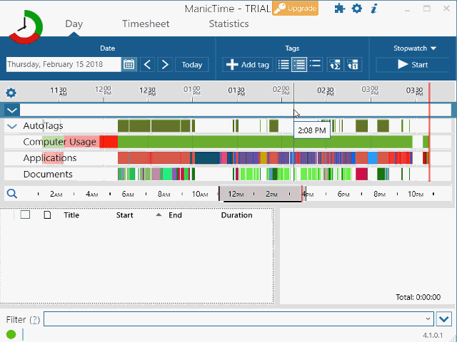This screenshot has height=342, width=457.
Task: Click the Documents row label
Action: 48,174
